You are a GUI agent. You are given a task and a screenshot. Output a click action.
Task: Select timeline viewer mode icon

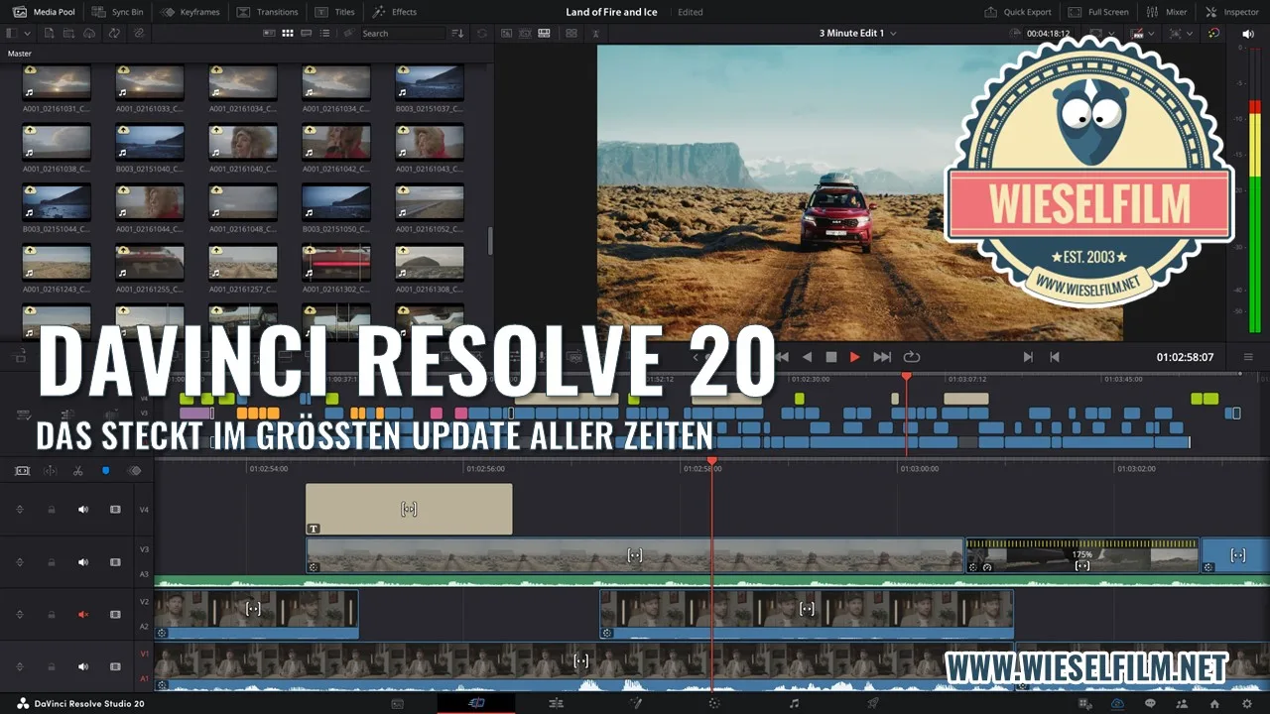[x=544, y=33]
